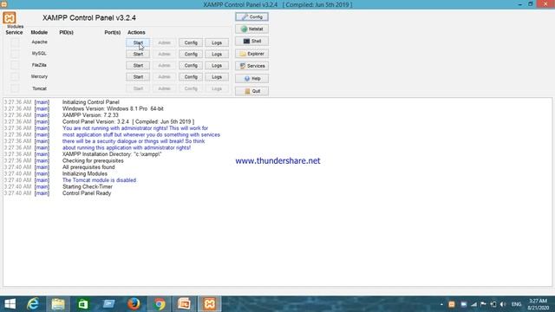Launch Google Chrome from the taskbar
The image size is (555, 312).
pos(160,304)
